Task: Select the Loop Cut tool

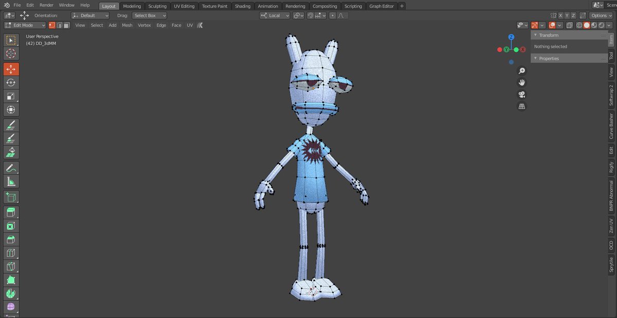Action: [11, 253]
